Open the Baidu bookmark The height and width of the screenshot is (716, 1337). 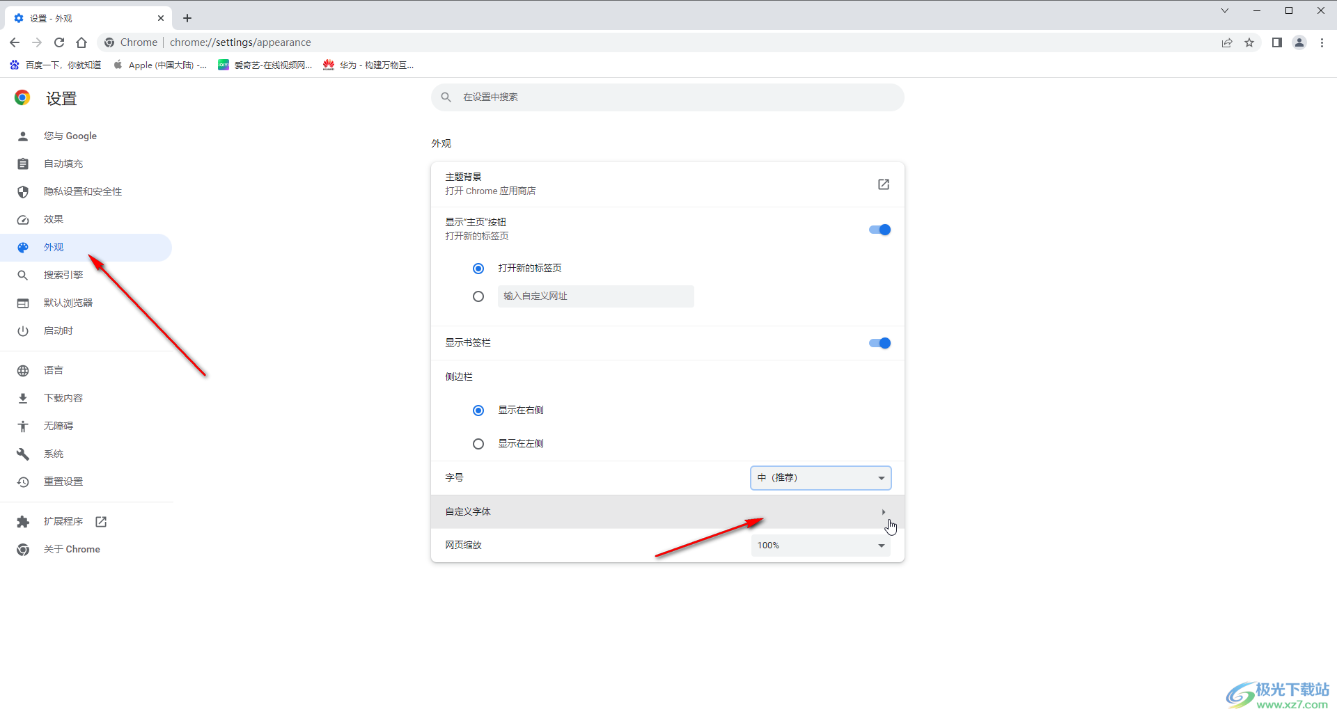tap(56, 65)
